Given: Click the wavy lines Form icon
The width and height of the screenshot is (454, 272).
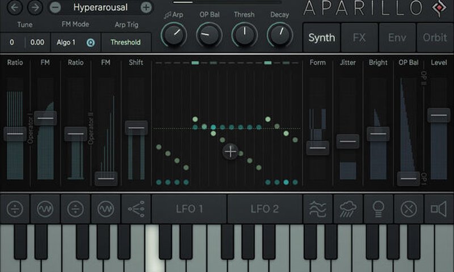Looking at the screenshot, I should point(318,209).
